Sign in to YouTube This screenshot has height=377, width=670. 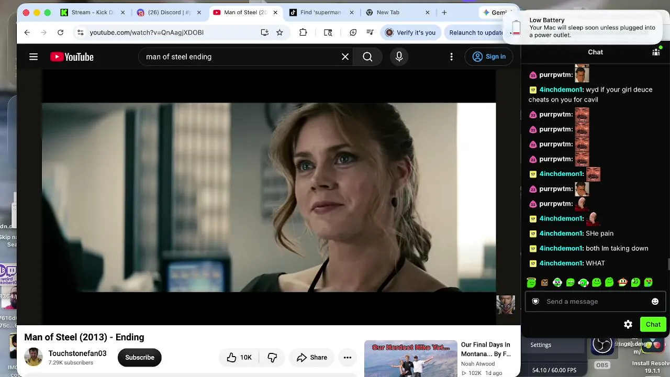(x=489, y=57)
